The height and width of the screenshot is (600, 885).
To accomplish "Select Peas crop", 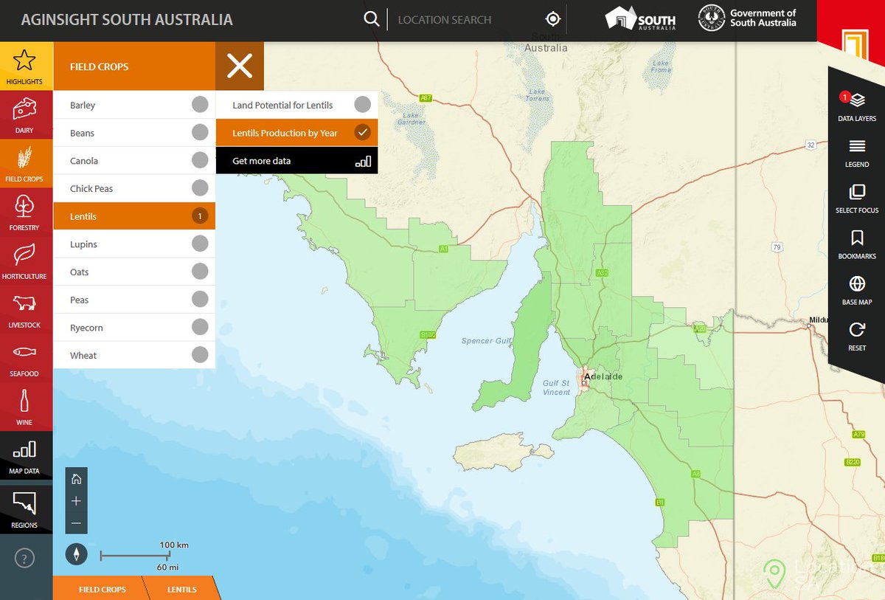I will pyautogui.click(x=134, y=300).
